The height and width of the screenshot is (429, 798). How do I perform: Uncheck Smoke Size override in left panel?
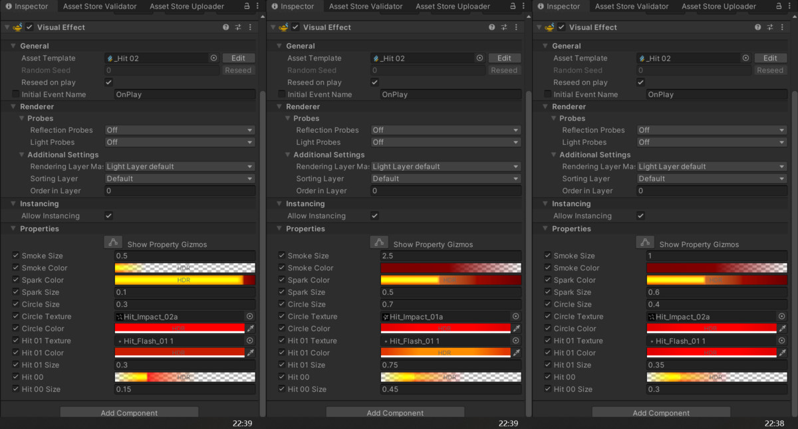point(16,256)
